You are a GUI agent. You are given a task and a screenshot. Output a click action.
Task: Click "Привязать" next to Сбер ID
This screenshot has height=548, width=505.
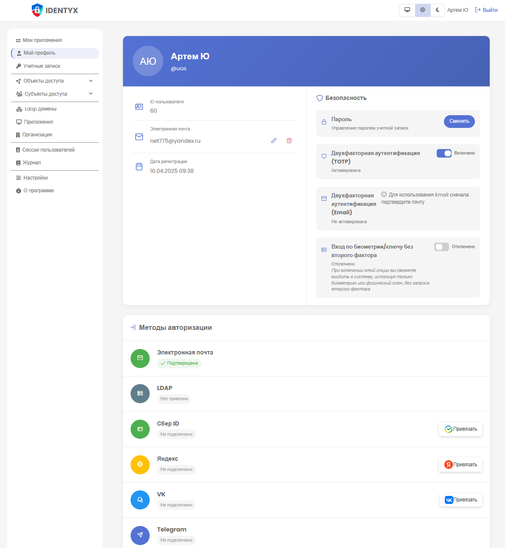pos(460,429)
